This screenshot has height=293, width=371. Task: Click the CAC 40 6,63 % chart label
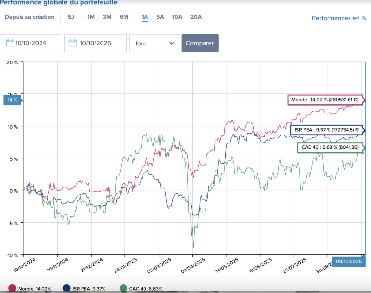[x=330, y=147]
